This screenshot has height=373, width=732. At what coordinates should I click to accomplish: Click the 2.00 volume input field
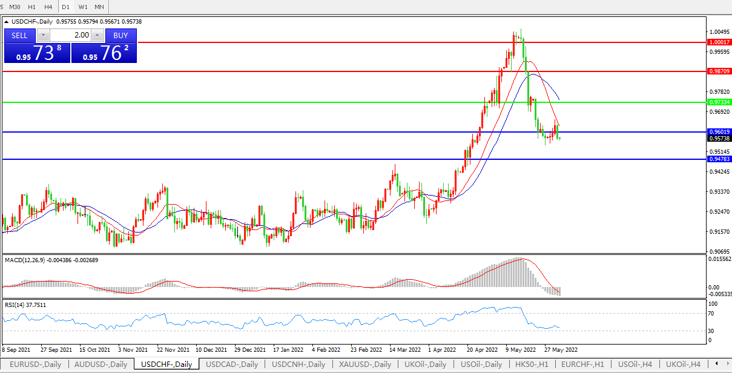click(x=70, y=35)
